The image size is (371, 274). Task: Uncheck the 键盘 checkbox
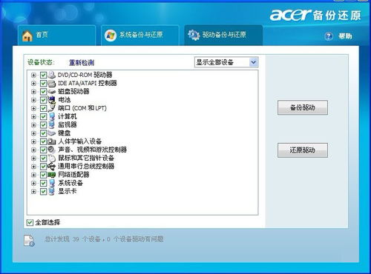click(x=43, y=133)
